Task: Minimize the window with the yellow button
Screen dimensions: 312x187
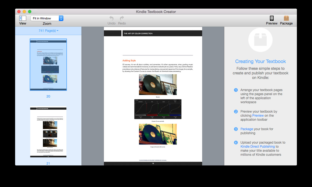Action: point(24,12)
